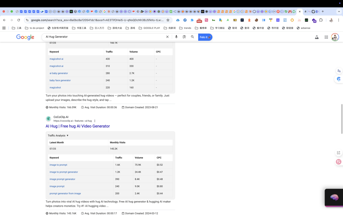Reload the current Google search page
The height and width of the screenshot is (222, 343).
19,20
